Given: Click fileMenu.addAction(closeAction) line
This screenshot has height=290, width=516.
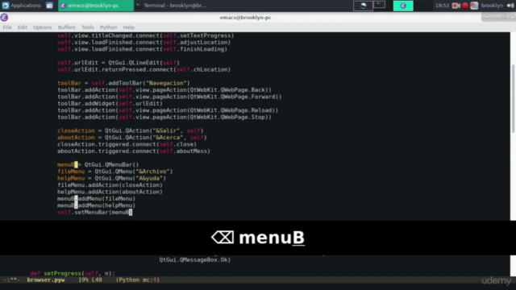Looking at the screenshot, I should [110, 185].
